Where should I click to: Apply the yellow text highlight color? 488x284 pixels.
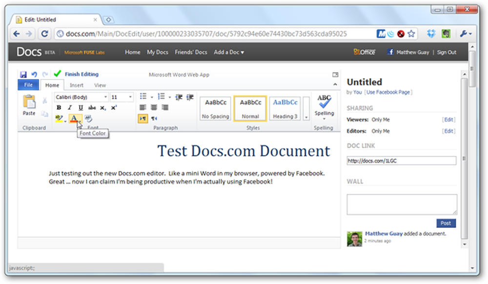59,119
